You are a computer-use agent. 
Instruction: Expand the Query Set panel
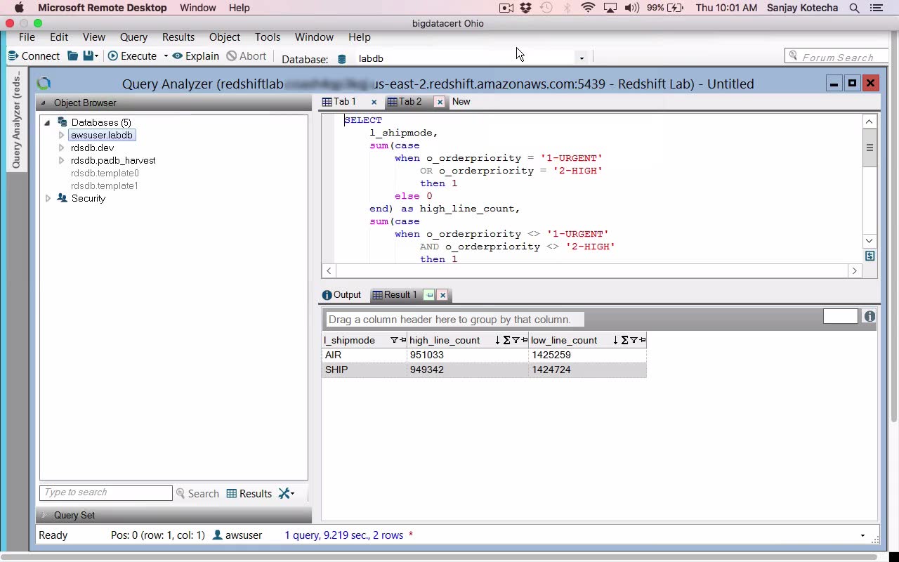click(x=44, y=516)
